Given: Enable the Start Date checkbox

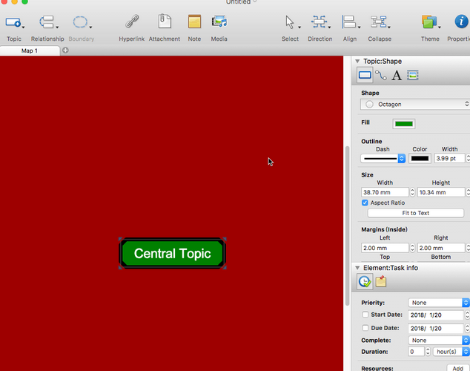Looking at the screenshot, I should coord(365,315).
